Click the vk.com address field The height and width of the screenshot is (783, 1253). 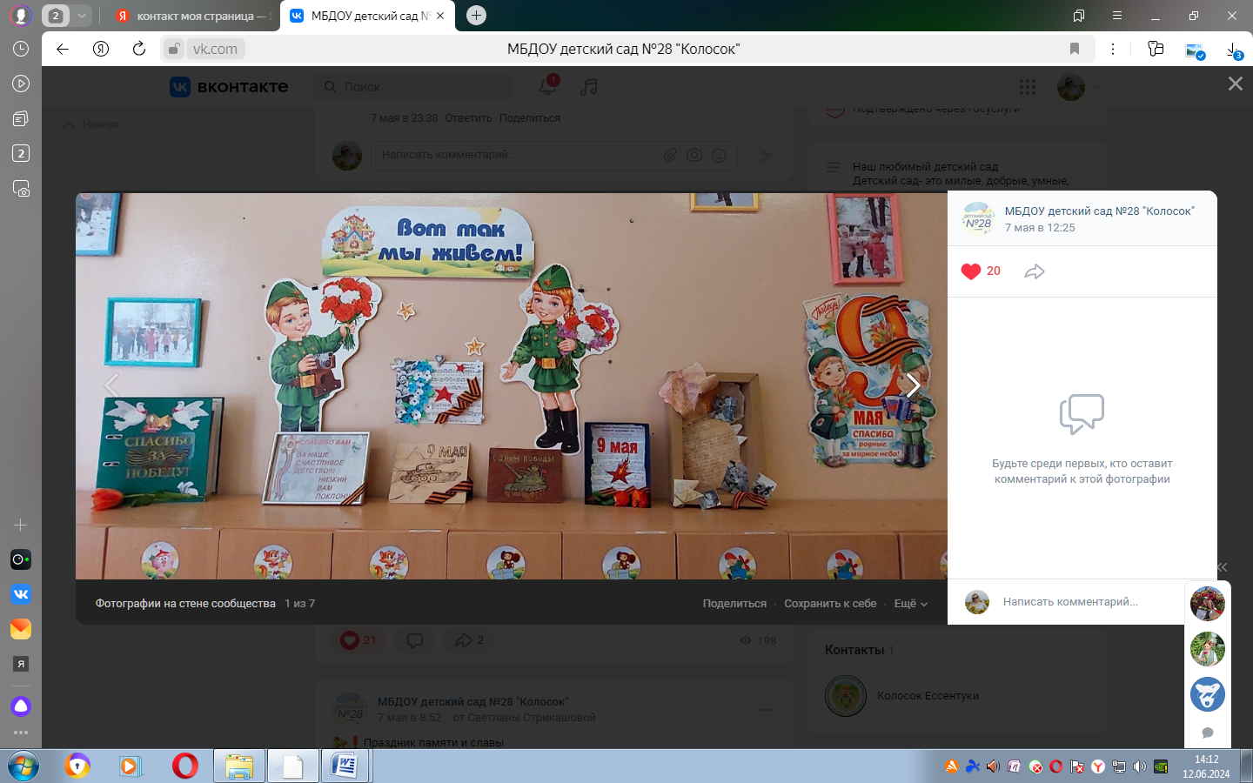(215, 49)
